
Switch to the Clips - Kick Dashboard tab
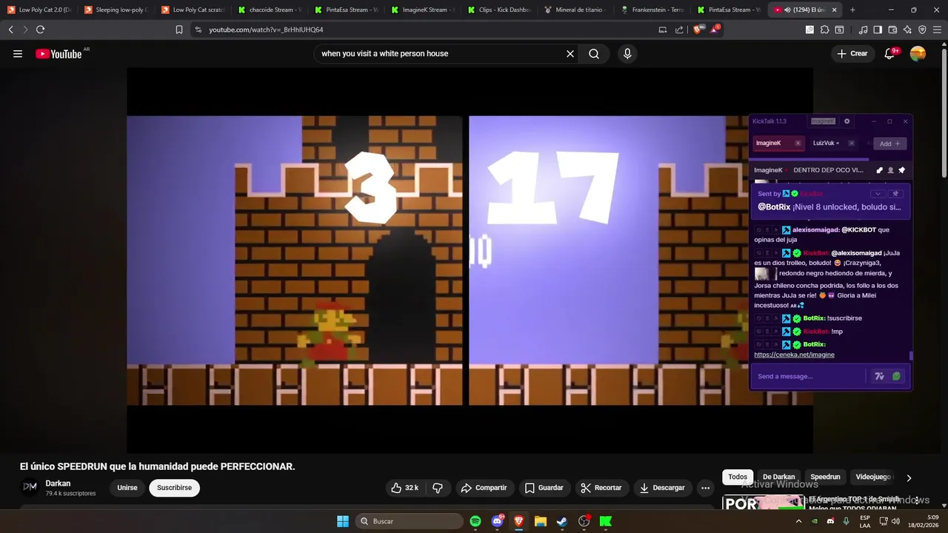click(x=501, y=10)
